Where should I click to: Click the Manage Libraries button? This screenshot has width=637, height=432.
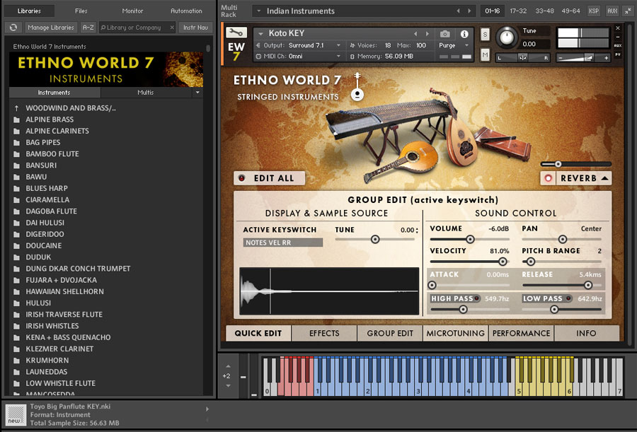coord(51,28)
